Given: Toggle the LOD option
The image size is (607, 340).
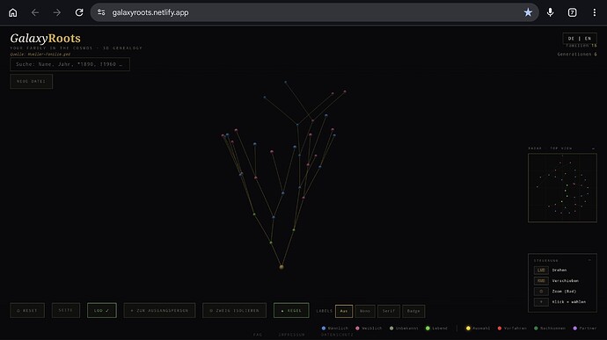Looking at the screenshot, I should pyautogui.click(x=102, y=310).
